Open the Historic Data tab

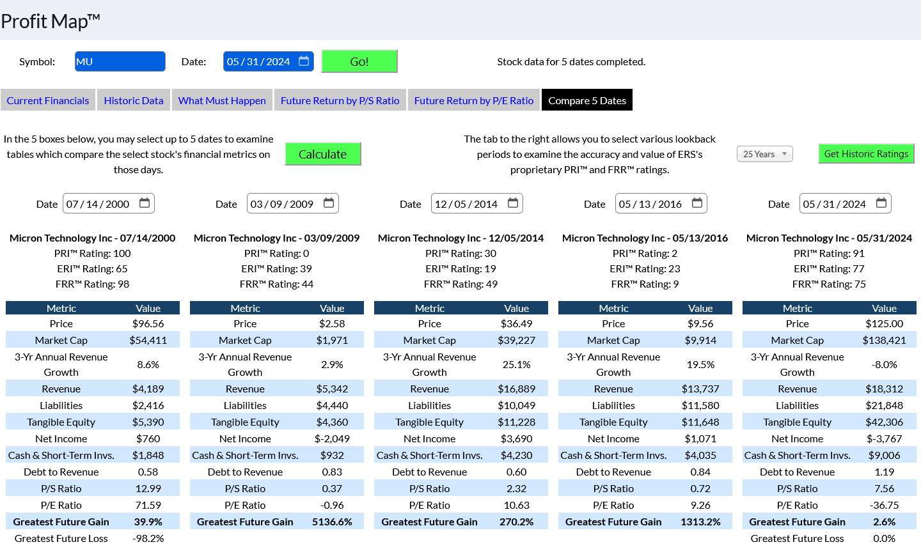pos(134,100)
